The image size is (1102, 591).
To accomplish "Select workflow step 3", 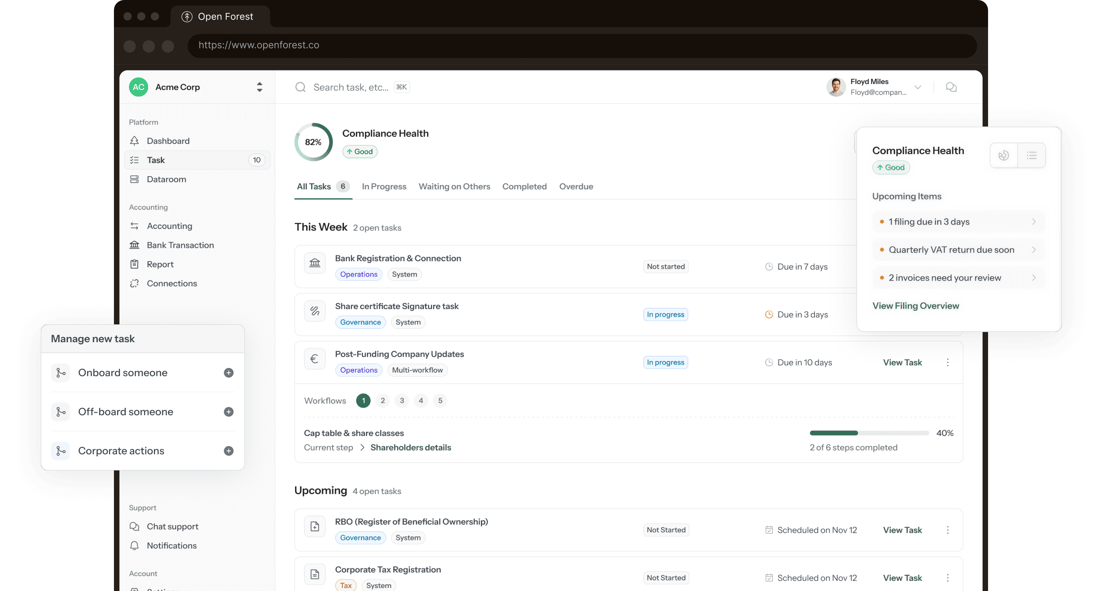I will click(x=402, y=400).
